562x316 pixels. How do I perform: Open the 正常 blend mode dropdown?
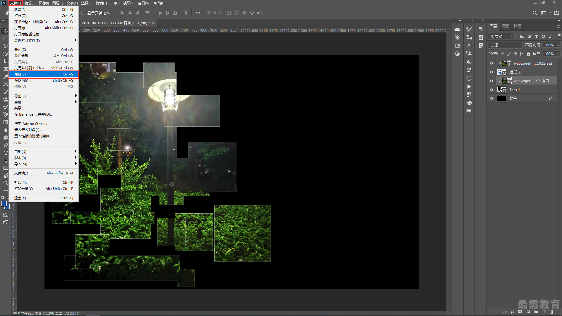point(505,45)
